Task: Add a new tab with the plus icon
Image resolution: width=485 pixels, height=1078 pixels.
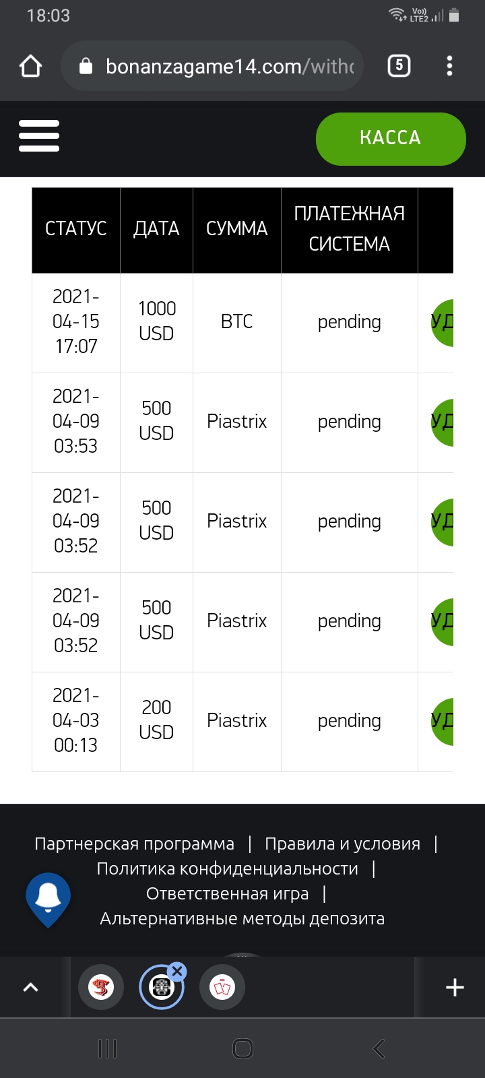Action: click(x=455, y=987)
